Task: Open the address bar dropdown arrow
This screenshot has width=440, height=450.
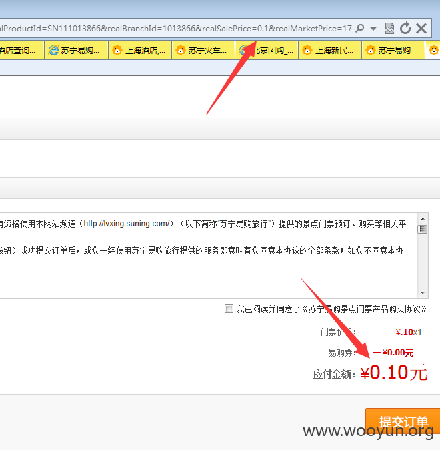Action: click(x=373, y=29)
